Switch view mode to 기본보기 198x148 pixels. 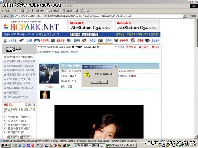tap(131, 47)
